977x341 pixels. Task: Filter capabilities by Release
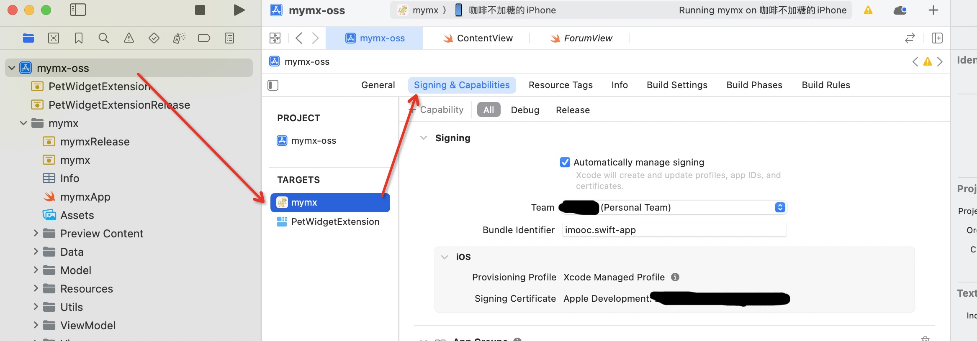573,110
